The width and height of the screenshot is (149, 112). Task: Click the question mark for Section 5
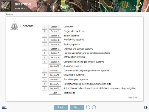[x=44, y=45]
